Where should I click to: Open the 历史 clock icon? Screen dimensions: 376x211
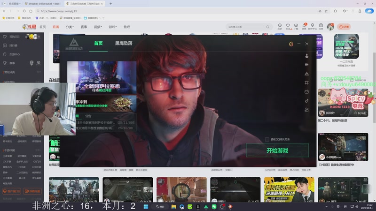280,27
